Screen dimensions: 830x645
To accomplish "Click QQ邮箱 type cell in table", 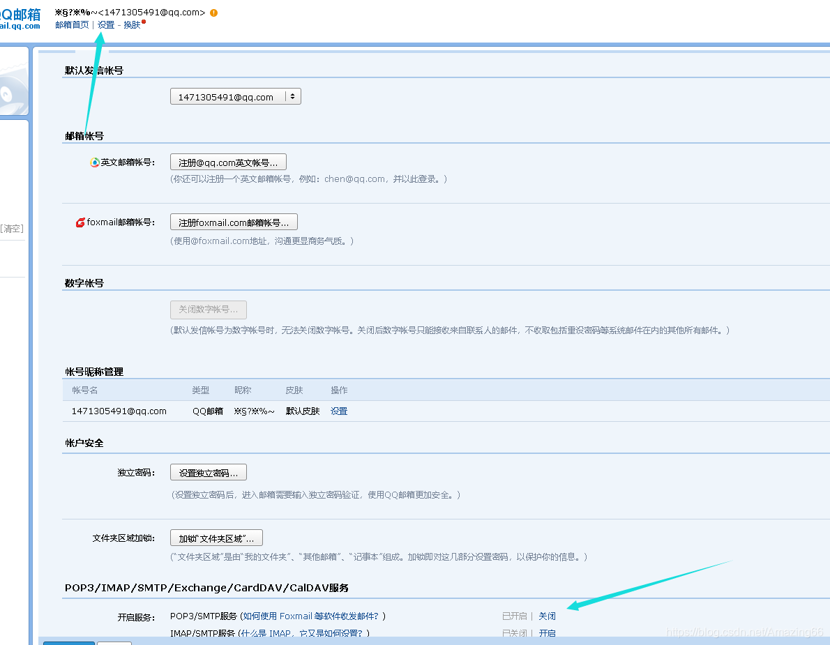I will [x=208, y=411].
